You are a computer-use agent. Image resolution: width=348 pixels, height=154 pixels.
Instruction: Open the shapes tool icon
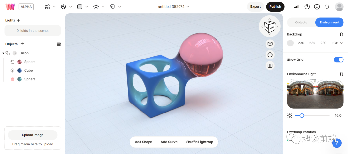click(47, 7)
